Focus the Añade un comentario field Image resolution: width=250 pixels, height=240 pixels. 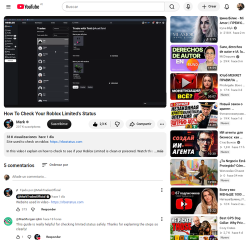coord(87,176)
